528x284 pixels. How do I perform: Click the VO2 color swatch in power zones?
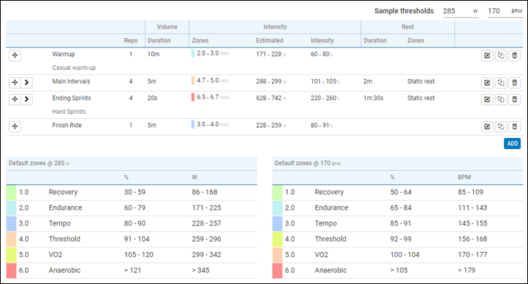[x=11, y=255]
